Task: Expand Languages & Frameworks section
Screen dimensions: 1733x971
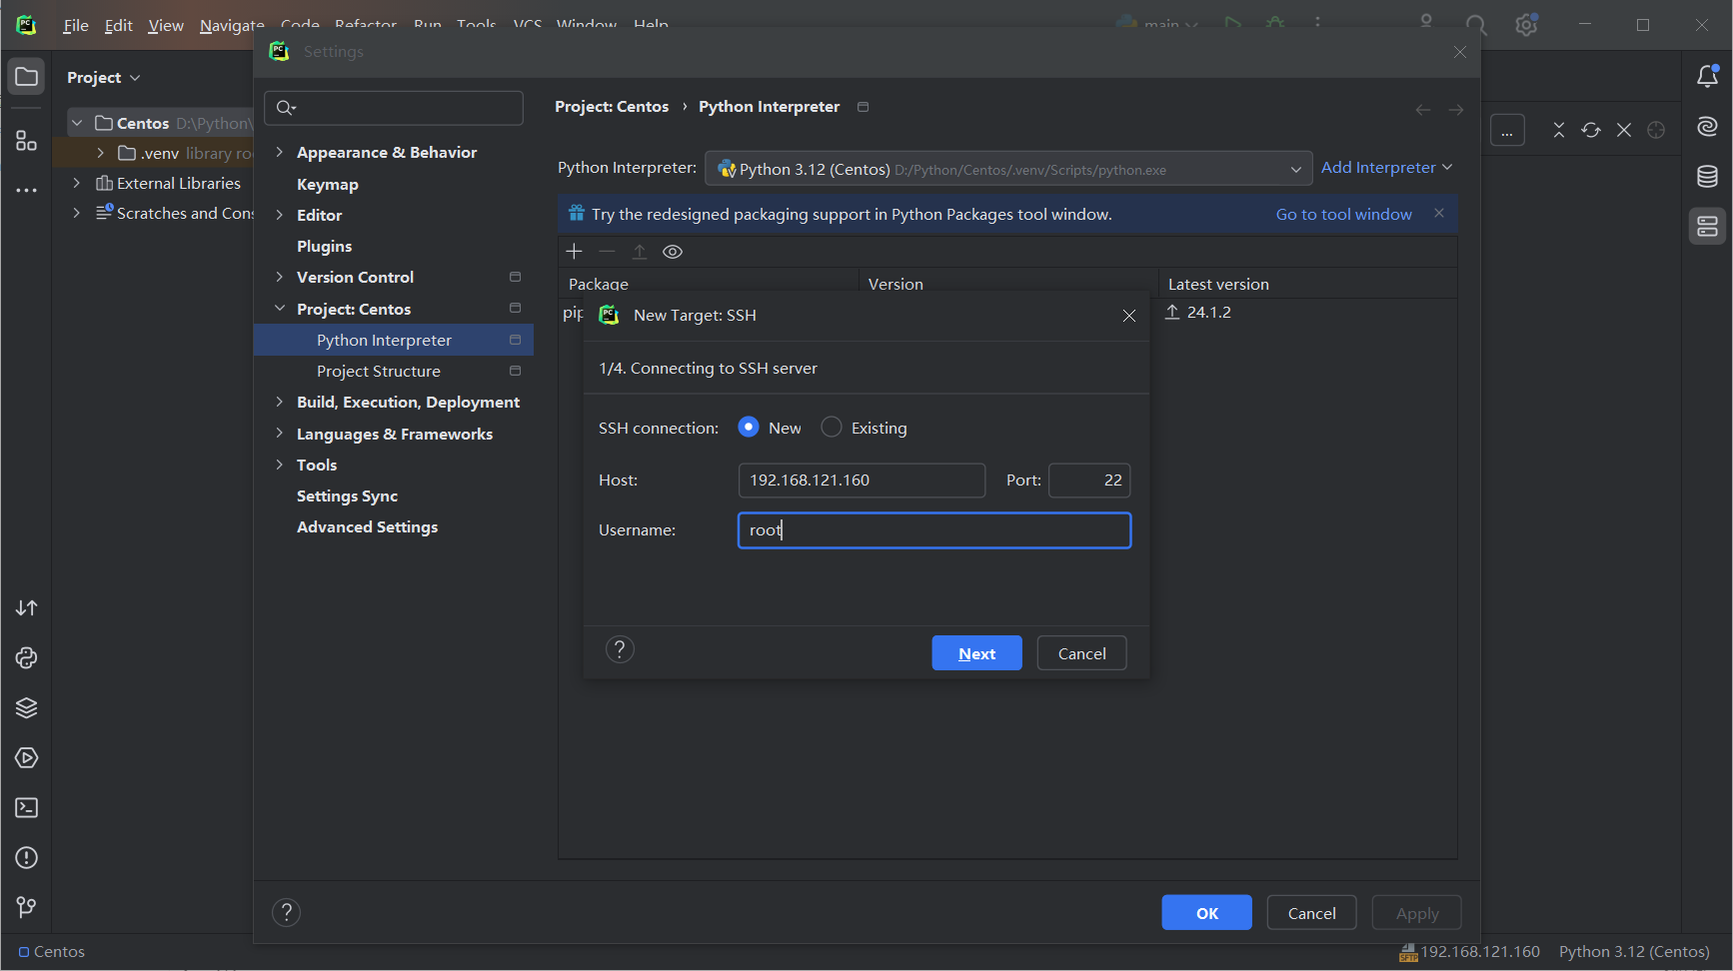Action: [x=280, y=434]
